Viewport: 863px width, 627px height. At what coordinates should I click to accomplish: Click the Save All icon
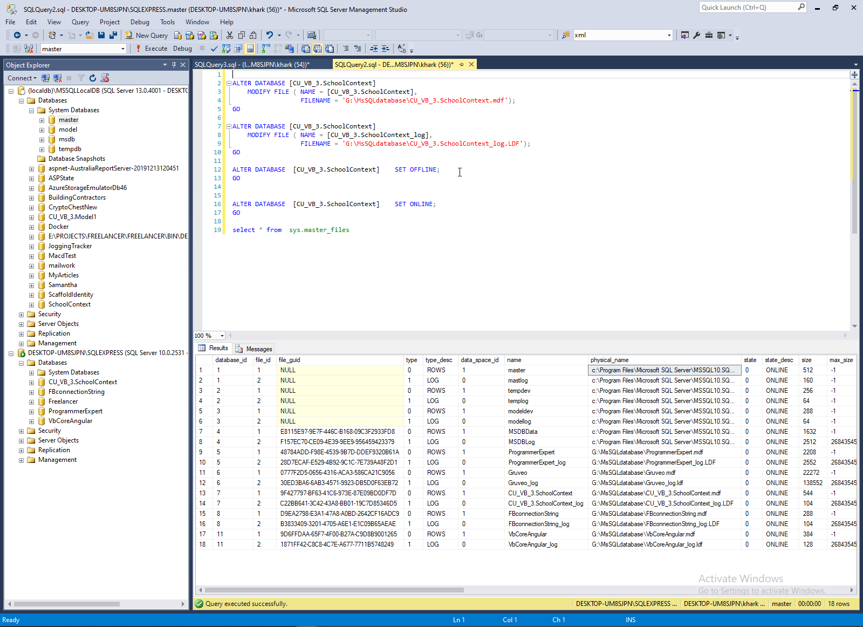tap(113, 35)
